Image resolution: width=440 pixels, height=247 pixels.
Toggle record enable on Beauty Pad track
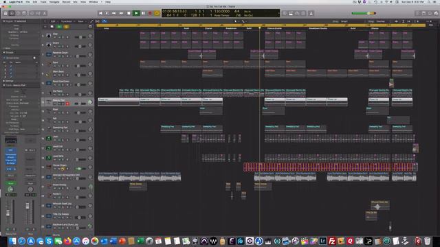coord(67,104)
